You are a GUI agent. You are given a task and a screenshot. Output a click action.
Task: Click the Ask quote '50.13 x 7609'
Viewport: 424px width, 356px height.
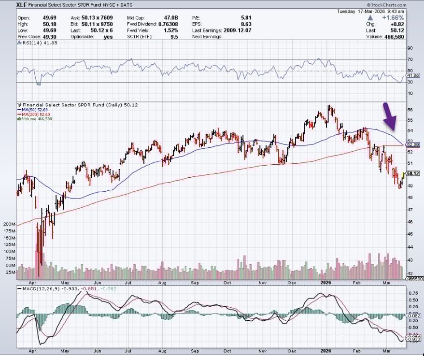click(x=97, y=18)
